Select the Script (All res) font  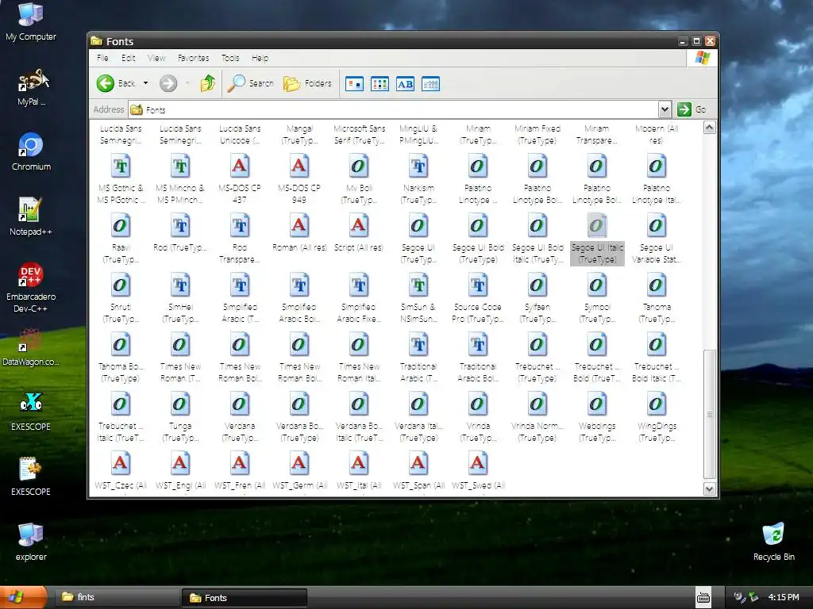pos(358,233)
